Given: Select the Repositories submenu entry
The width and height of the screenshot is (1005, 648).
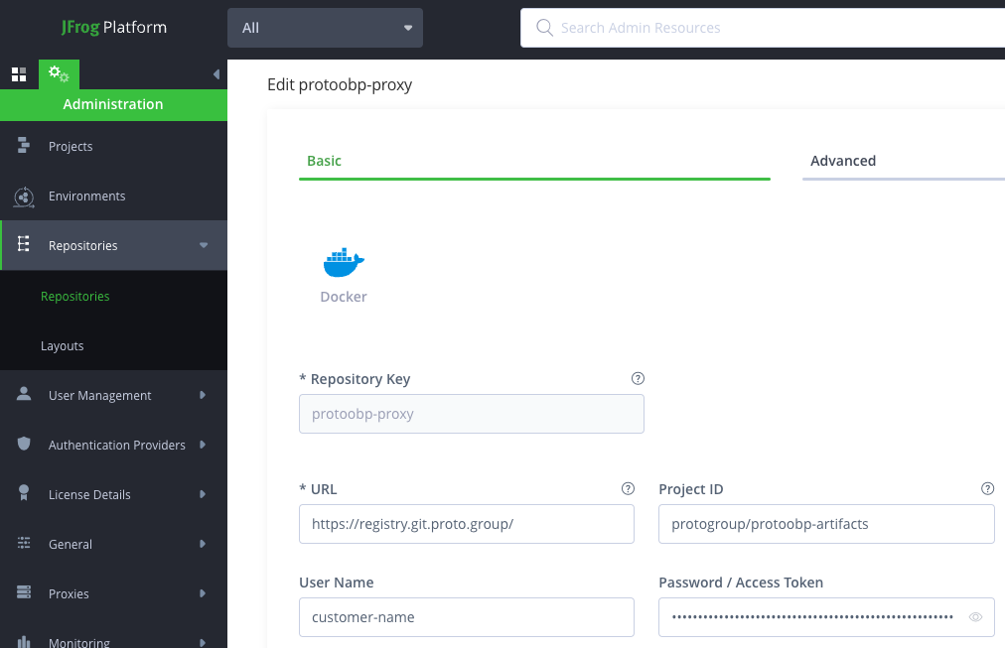Looking at the screenshot, I should click(75, 296).
